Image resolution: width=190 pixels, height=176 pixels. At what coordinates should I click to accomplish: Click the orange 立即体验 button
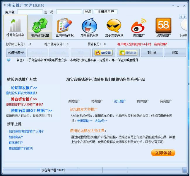[x=163, y=153]
